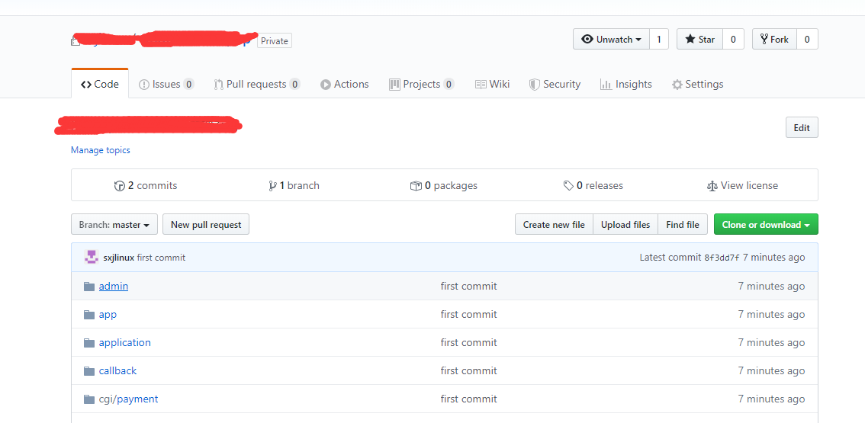View the 1 branch list
865x423 pixels.
294,185
